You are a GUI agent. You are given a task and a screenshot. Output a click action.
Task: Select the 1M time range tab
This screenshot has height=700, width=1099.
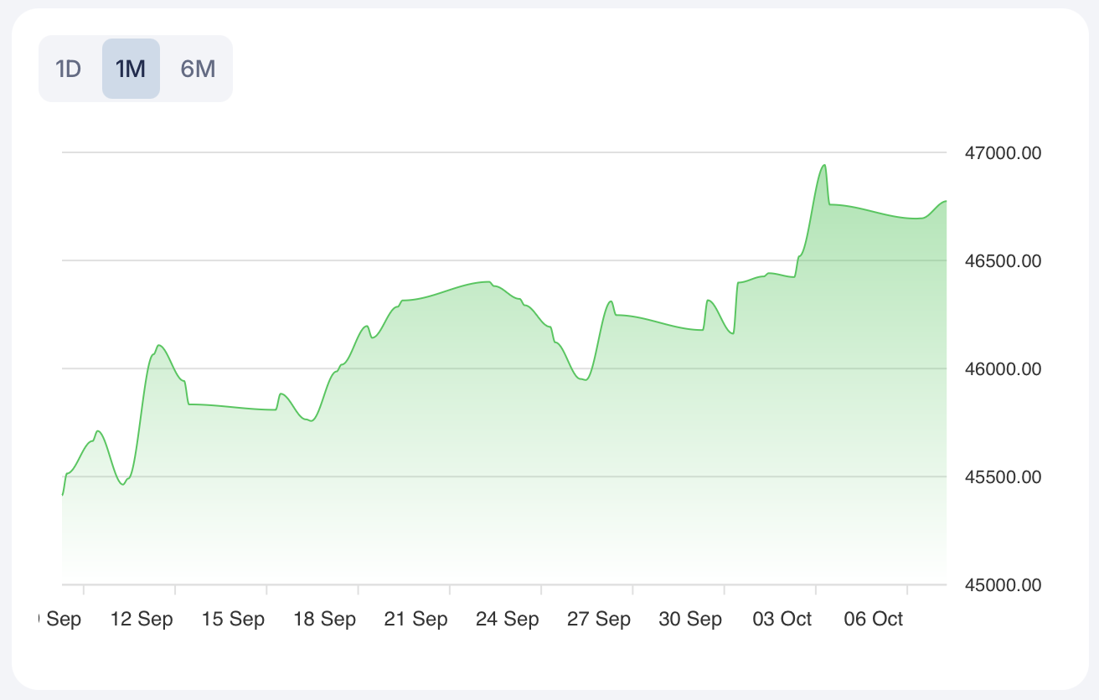(x=131, y=69)
